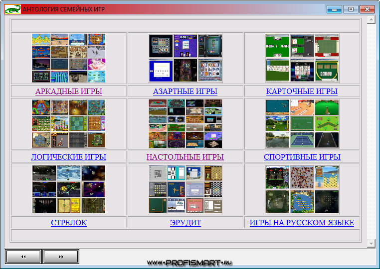380x269 pixels.
Task: Open the ИГРЫ НА РУССКОМ ЯЗЫКЕ link
Action: pos(302,222)
